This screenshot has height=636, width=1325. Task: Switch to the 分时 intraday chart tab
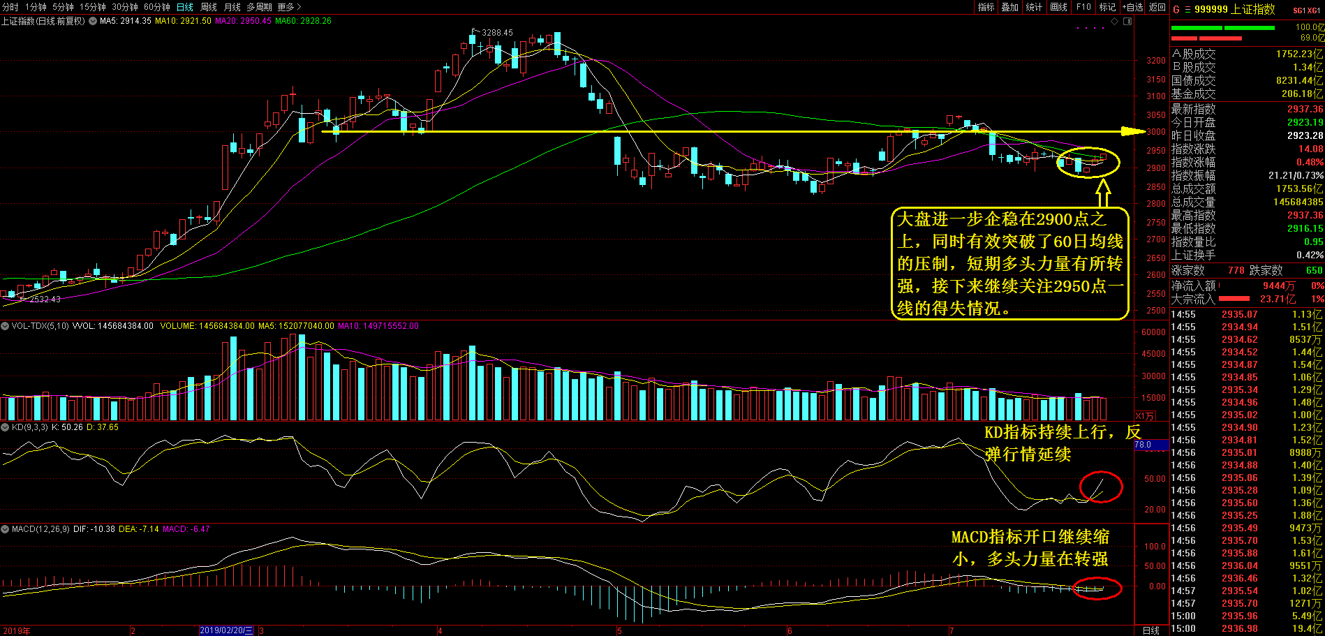pyautogui.click(x=10, y=7)
